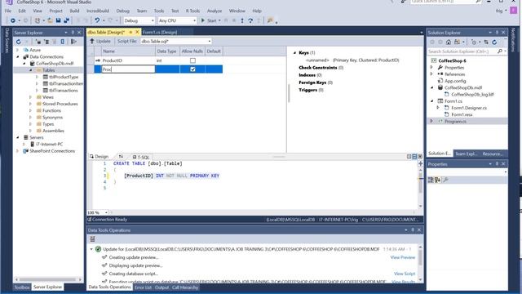This screenshot has width=522, height=294.
Task: Open the Tools menu
Action: click(159, 11)
